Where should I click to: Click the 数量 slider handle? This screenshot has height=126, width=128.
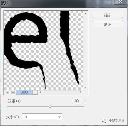tap(50, 107)
